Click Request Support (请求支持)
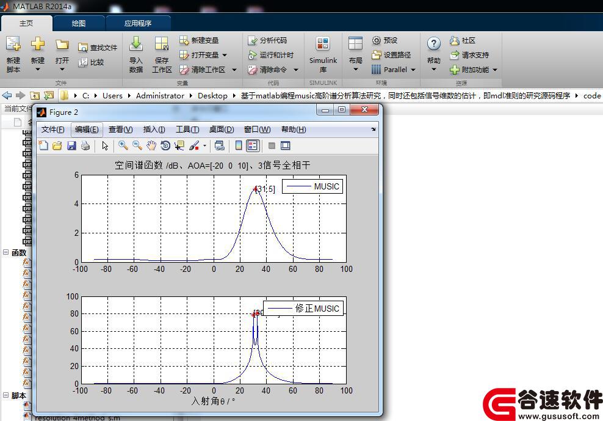The width and height of the screenshot is (603, 421). [469, 55]
